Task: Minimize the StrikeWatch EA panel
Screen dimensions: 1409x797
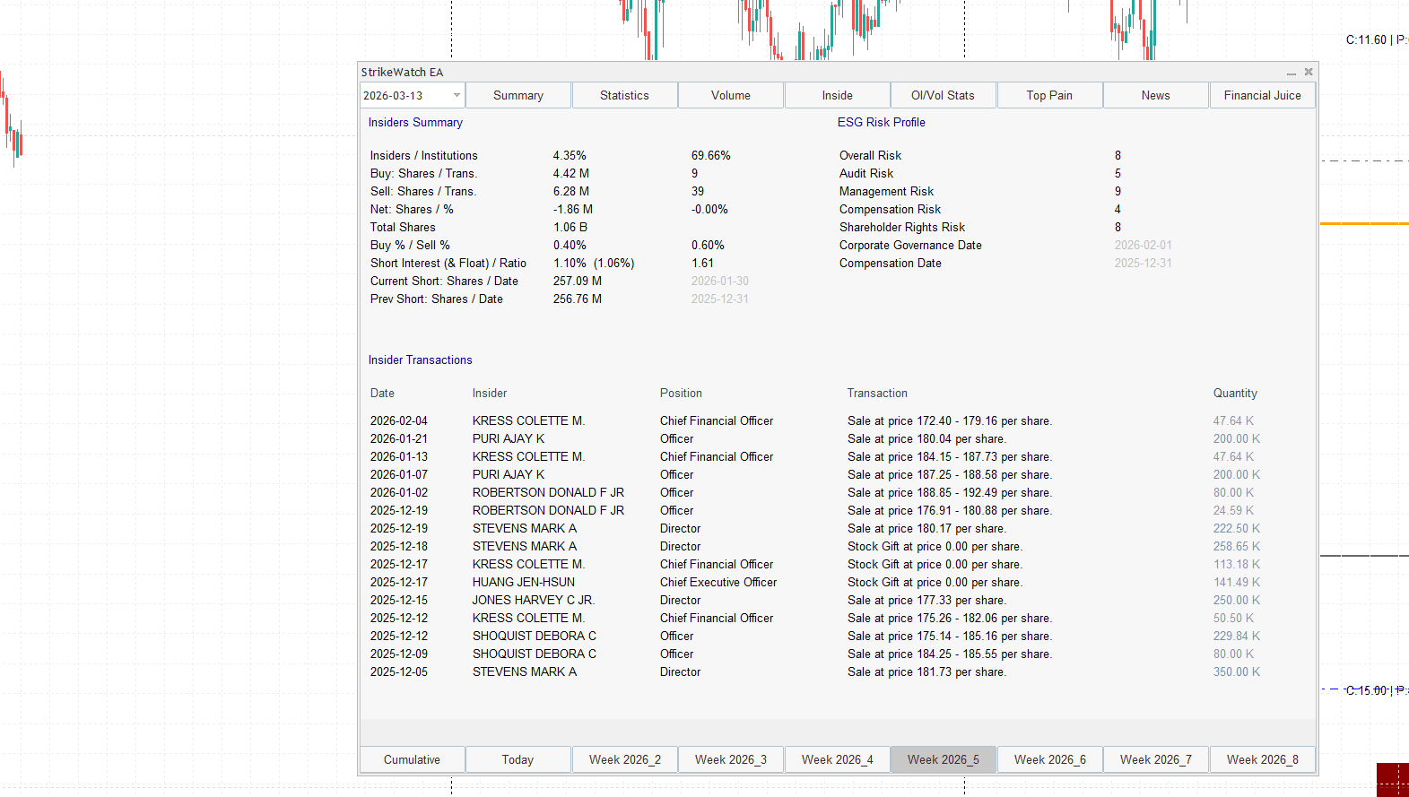Action: point(1292,73)
